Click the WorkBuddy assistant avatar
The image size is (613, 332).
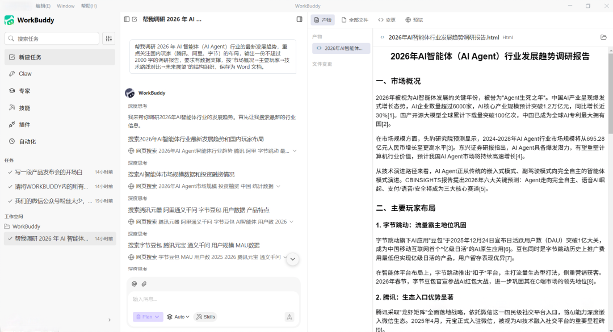pyautogui.click(x=130, y=93)
